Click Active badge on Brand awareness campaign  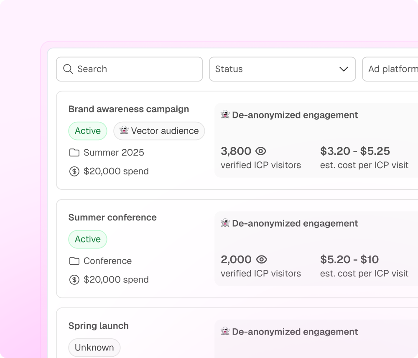88,131
